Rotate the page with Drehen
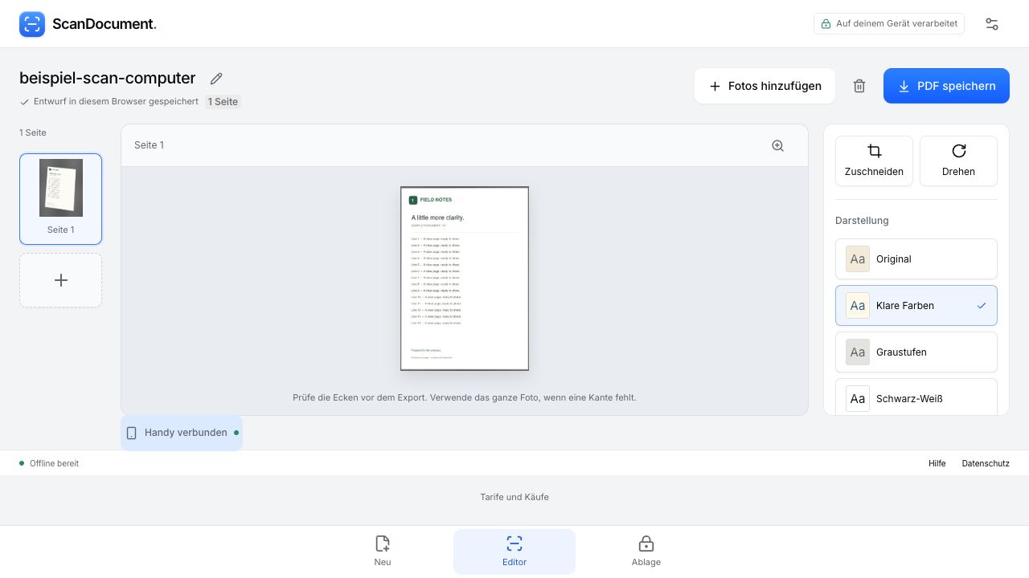Screen dimensions: 1029x578 958,161
